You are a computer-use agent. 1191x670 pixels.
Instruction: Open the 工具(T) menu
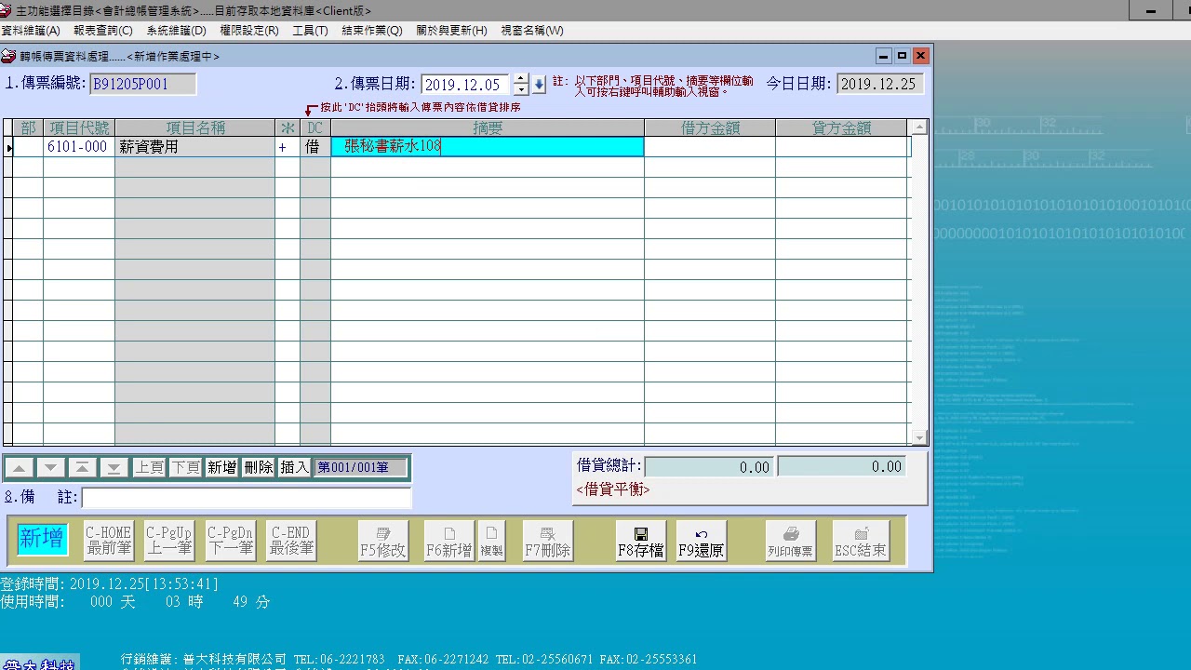[x=310, y=30]
